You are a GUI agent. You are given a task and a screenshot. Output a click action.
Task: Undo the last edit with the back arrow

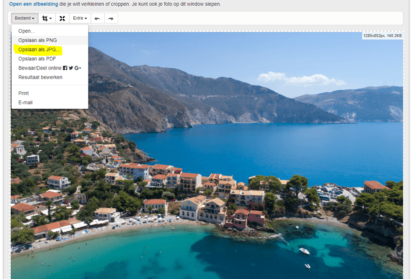97,18
